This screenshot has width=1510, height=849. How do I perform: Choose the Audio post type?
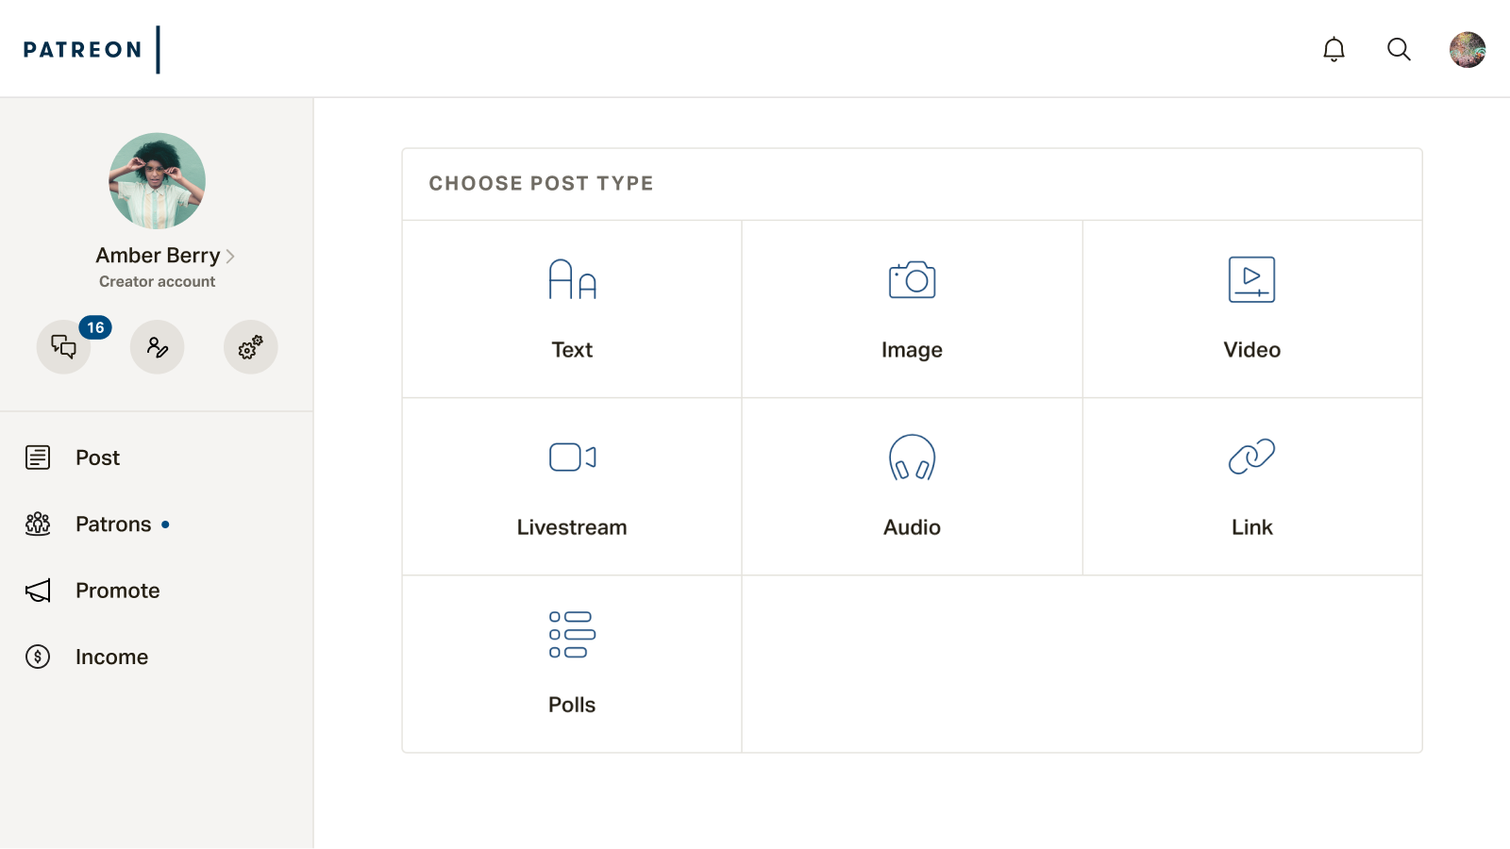pyautogui.click(x=912, y=487)
